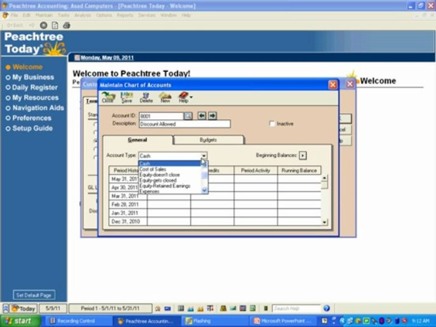Image resolution: width=436 pixels, height=327 pixels.
Task: Click the period table's up scroll arrow
Action: click(324, 178)
